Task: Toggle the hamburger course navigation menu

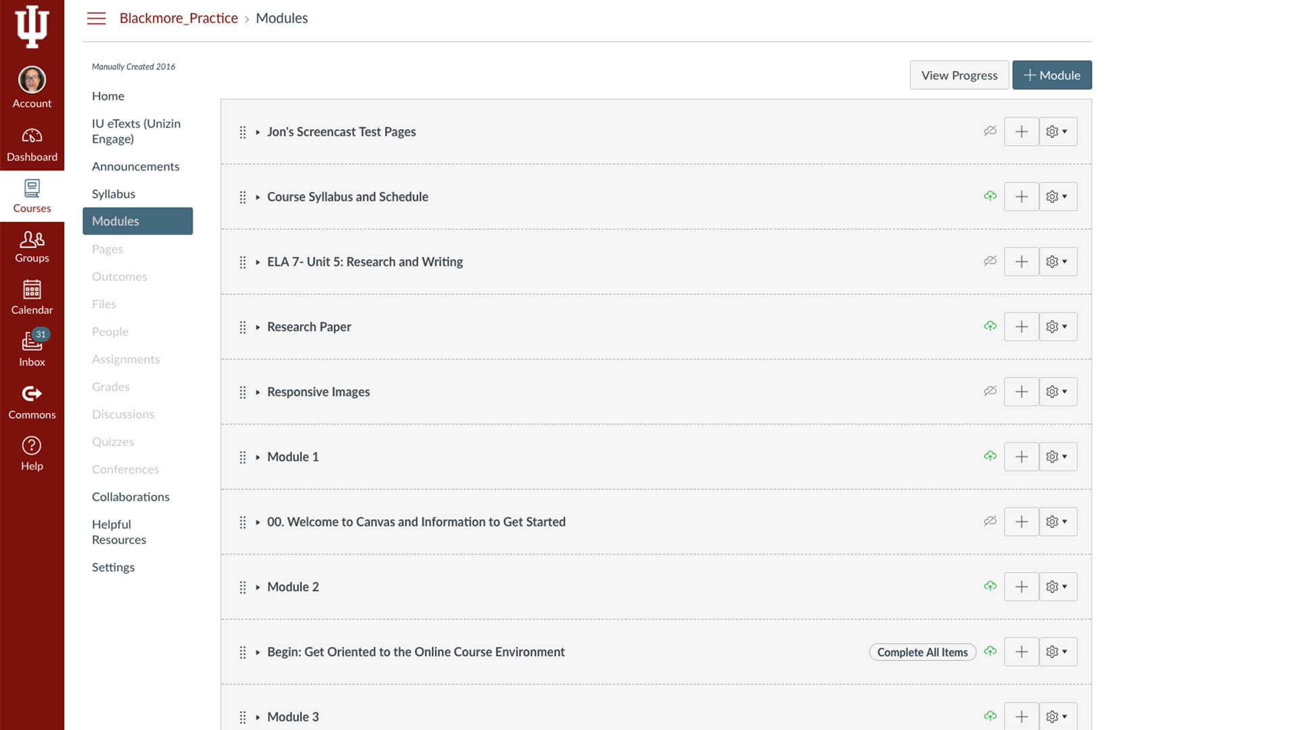Action: (96, 18)
